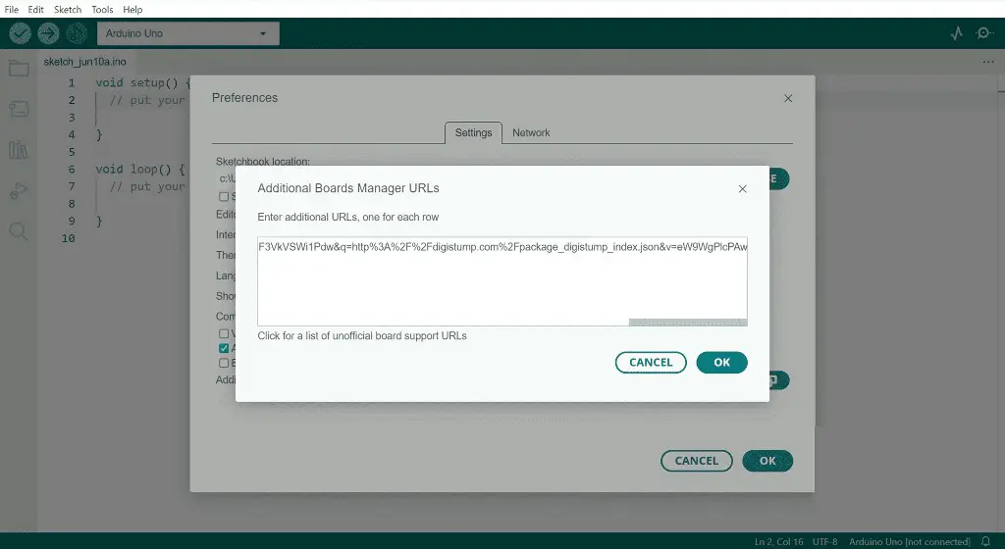The image size is (1005, 549).
Task: Click inside the additional URLs text area
Action: click(502, 281)
